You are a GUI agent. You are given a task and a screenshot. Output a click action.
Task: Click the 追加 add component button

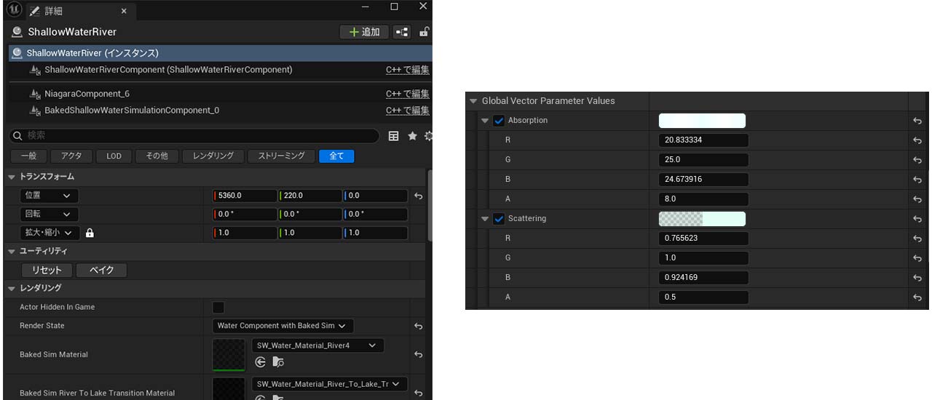364,32
